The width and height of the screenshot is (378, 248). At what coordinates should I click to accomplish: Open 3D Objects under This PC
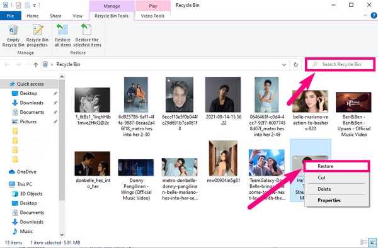(x=31, y=194)
